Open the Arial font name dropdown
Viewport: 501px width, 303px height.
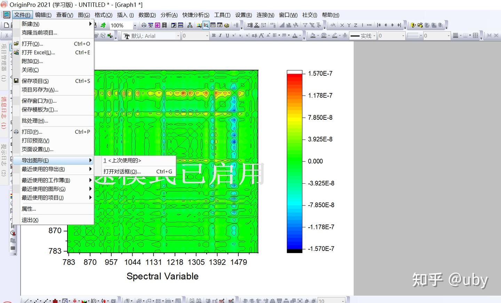coord(178,36)
